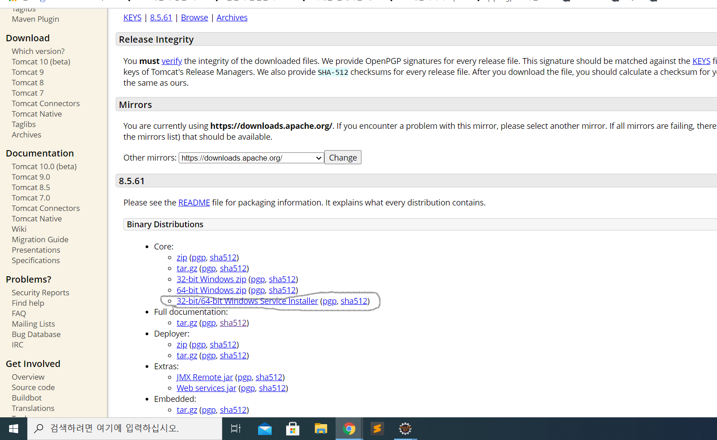Open pgp signature for Windows Service Installer

click(330, 301)
